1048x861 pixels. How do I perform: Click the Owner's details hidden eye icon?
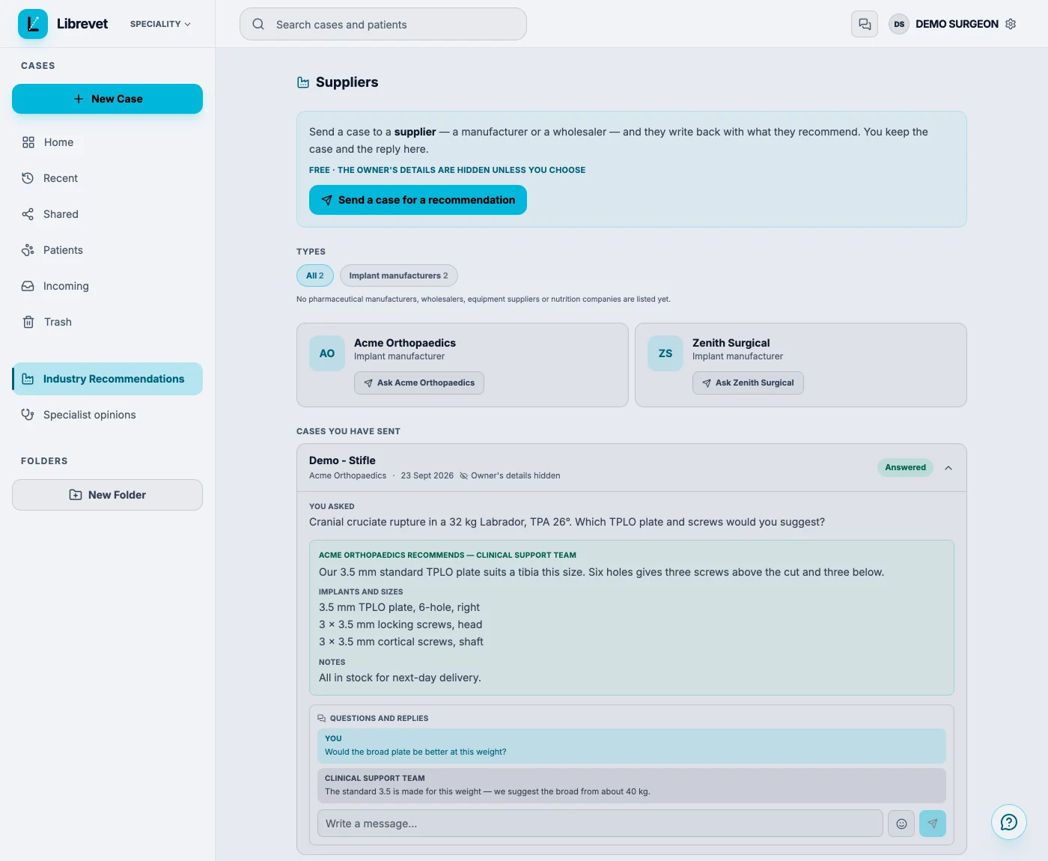(463, 475)
